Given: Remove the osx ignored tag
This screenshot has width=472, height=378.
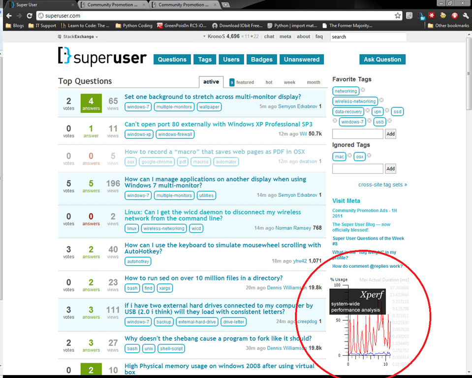Looking at the screenshot, I should pos(369,156).
